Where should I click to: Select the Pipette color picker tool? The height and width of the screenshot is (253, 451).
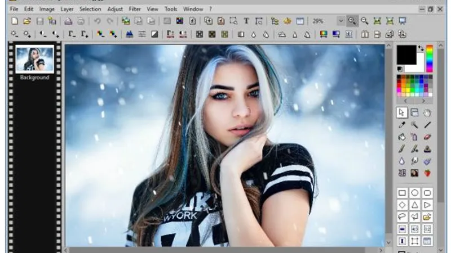point(402,125)
